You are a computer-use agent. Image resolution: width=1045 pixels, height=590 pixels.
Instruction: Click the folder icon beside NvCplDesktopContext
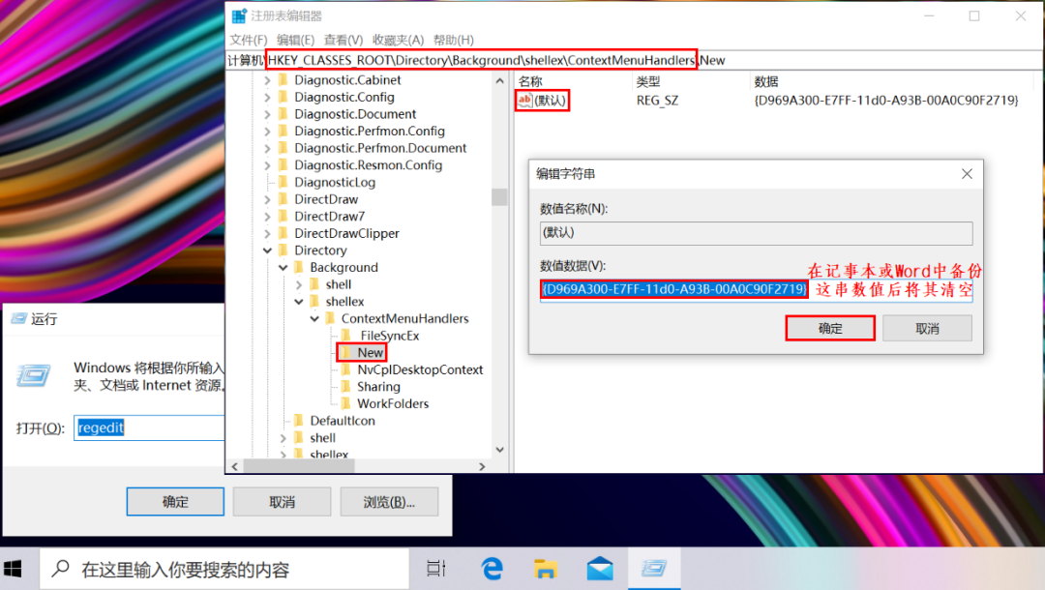click(x=344, y=369)
